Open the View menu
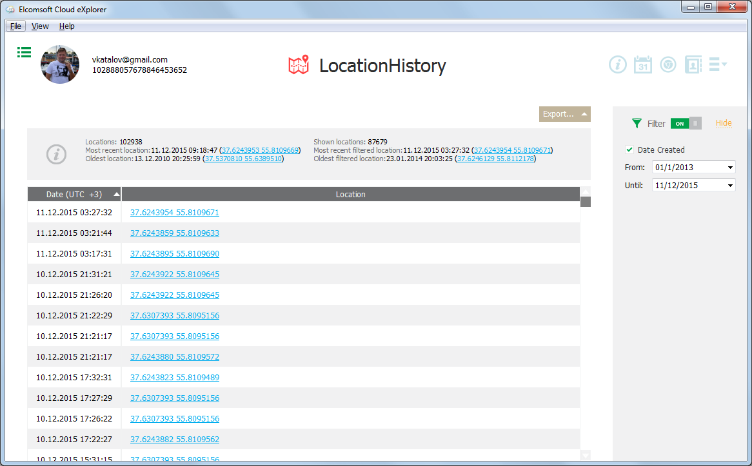Image resolution: width=752 pixels, height=466 pixels. coord(40,26)
